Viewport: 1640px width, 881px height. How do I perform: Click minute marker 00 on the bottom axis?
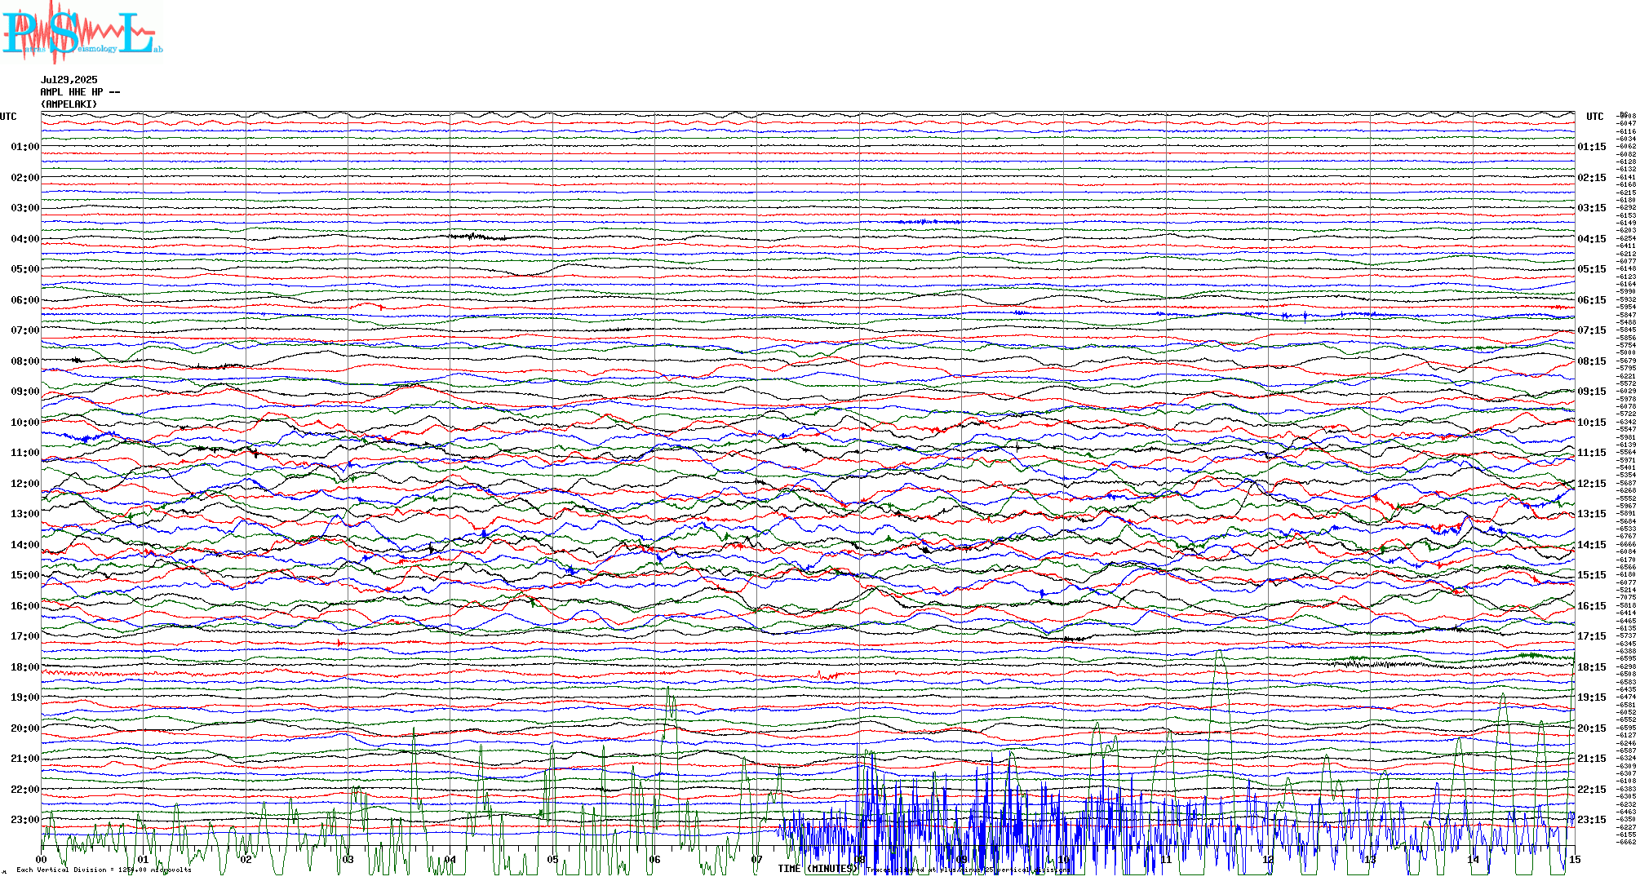pos(42,860)
